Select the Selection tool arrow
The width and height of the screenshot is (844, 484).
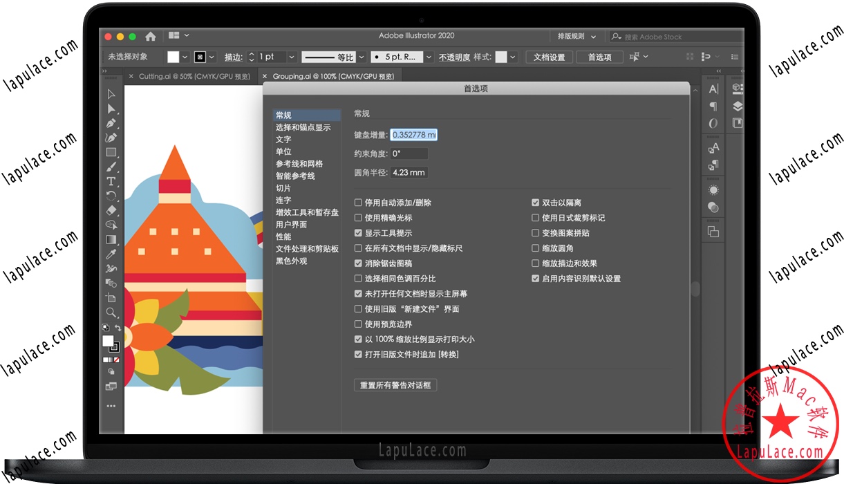111,94
